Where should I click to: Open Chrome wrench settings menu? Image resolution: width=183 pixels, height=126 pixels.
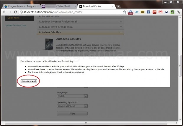pyautogui.click(x=178, y=12)
